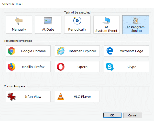Choose the Opera program button
The height and width of the screenshot is (121, 154).
pos(77,67)
